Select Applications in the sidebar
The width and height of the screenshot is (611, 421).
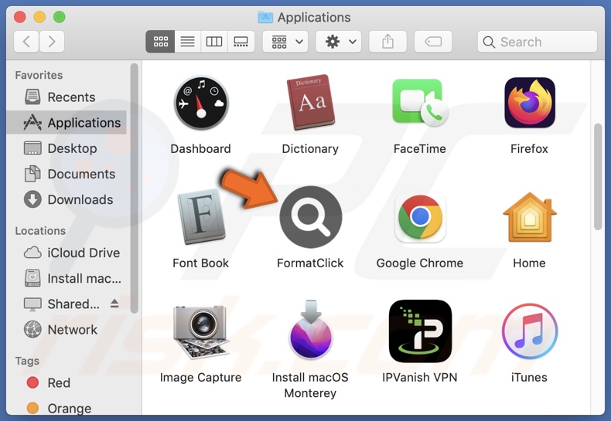[x=67, y=123]
